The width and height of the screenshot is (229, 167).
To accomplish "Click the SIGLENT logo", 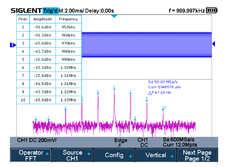I will (x=26, y=11).
